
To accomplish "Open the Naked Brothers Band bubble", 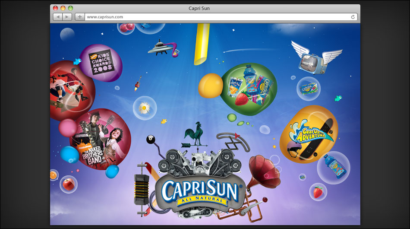I will tap(101, 139).
